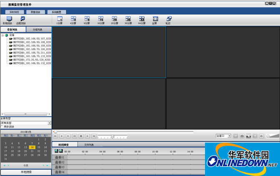Image resolution: width=280 pixels, height=176 pixels.
Task: Click the camera snapshot icon
Action: click(x=242, y=136)
